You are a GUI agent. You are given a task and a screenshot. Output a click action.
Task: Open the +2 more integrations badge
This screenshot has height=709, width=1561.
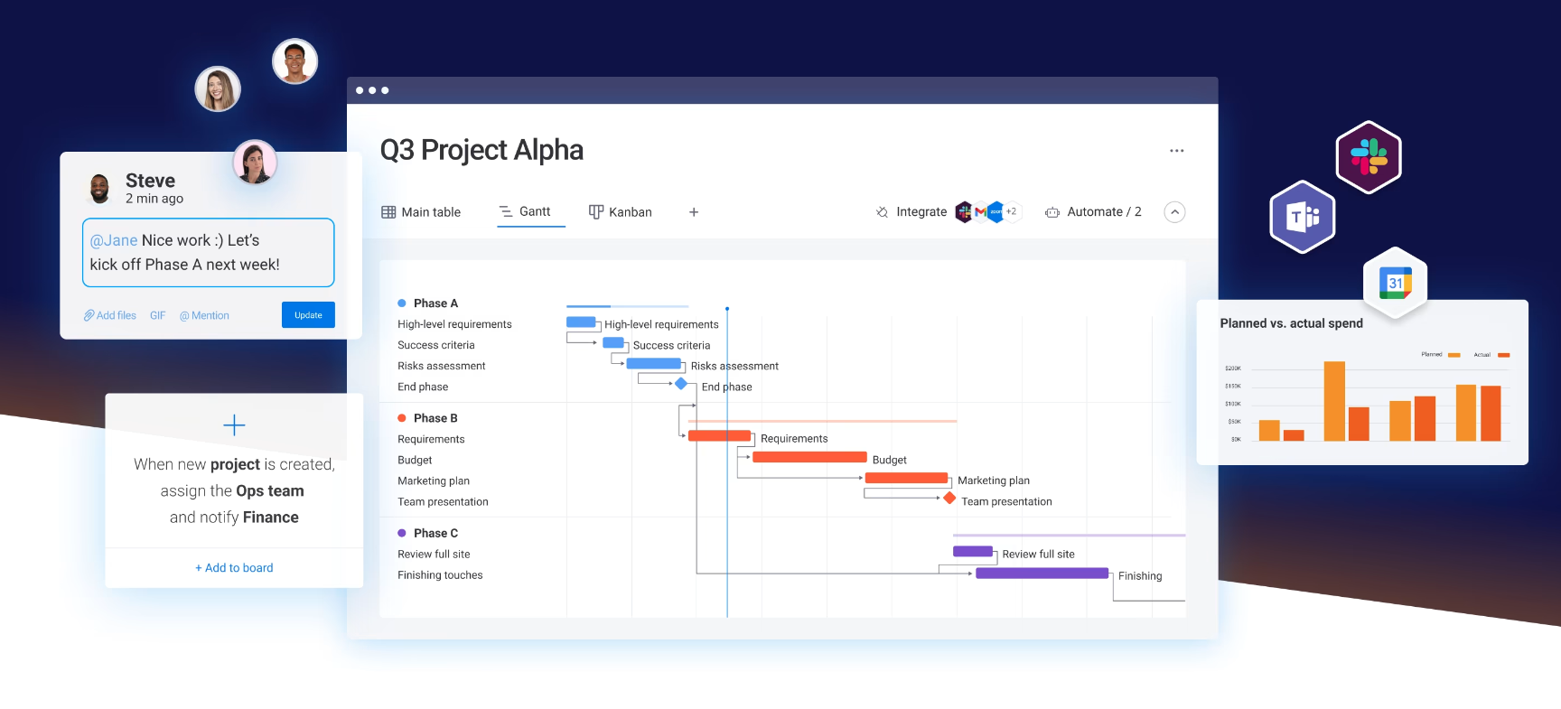1012,211
